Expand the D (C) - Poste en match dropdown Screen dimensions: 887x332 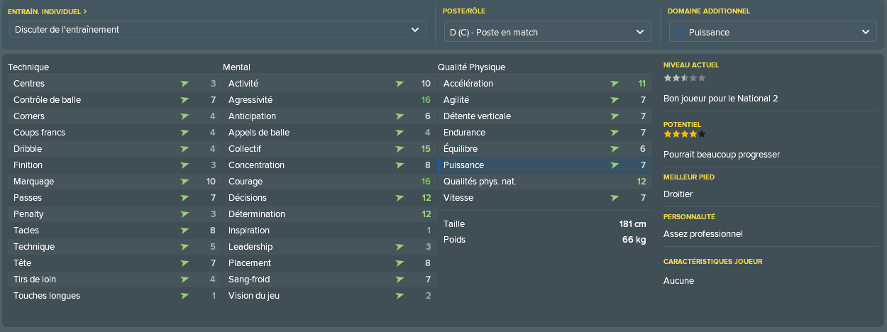(x=547, y=32)
